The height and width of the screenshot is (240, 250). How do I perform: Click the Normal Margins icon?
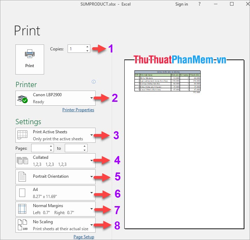22,209
